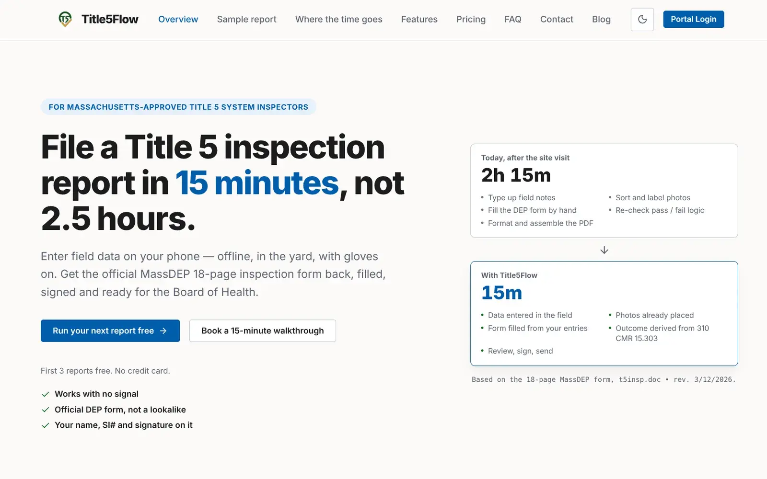Click 'Form filled from your entries'
The image size is (767, 479).
[537, 328]
